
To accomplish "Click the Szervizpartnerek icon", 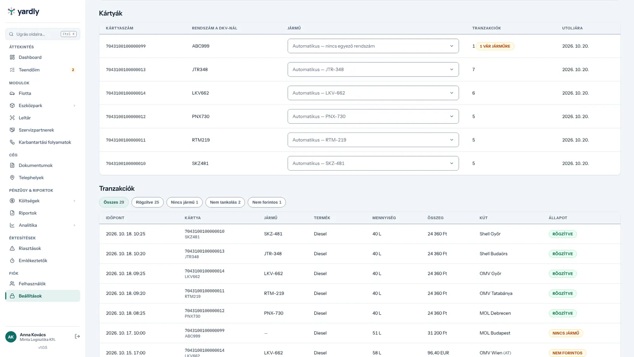I will [x=12, y=130].
